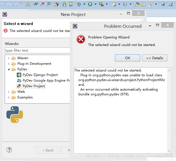Select the Maven tree row label
The image size is (176, 161).
[23, 58]
